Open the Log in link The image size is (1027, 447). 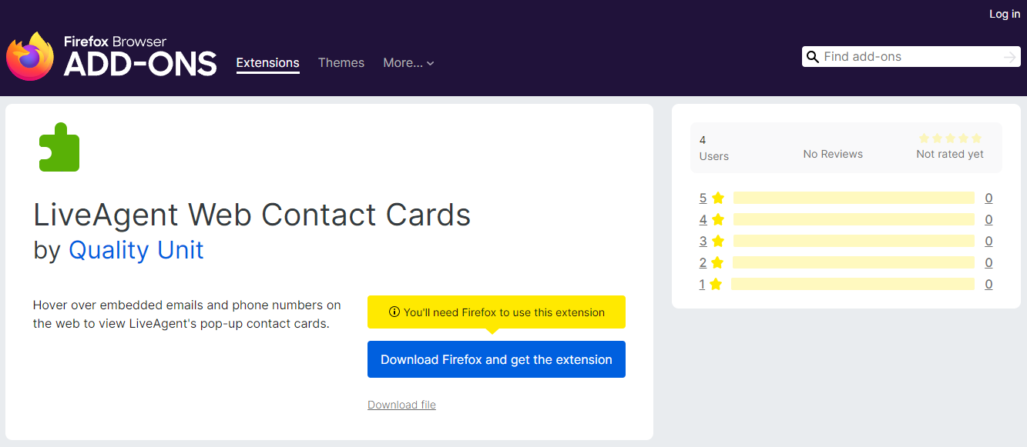(x=1004, y=13)
